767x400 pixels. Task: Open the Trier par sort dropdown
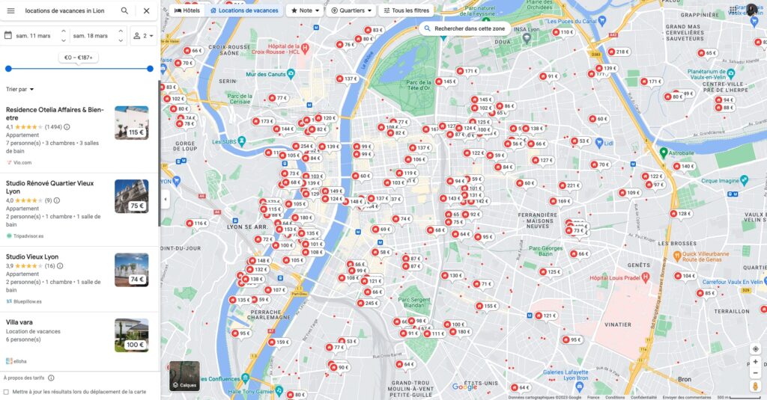20,90
